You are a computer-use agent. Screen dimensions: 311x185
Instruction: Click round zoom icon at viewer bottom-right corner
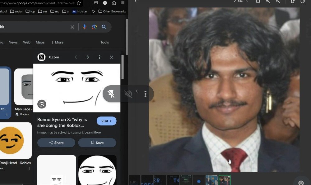click(x=301, y=183)
